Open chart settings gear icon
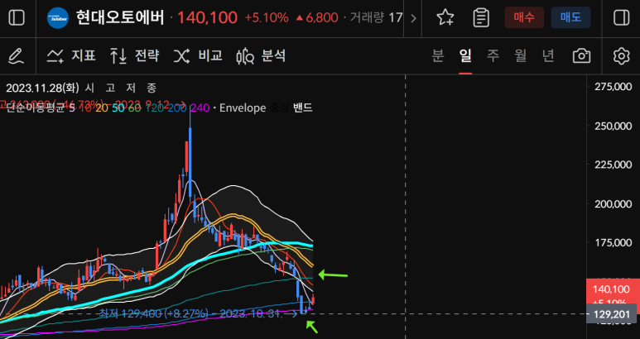The image size is (640, 339). coord(621,56)
